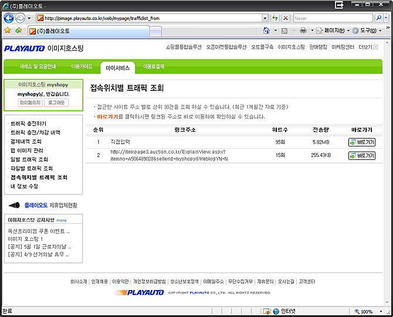Open the Home page icon in toolbar
This screenshot has width=393, height=317.
click(267, 30)
